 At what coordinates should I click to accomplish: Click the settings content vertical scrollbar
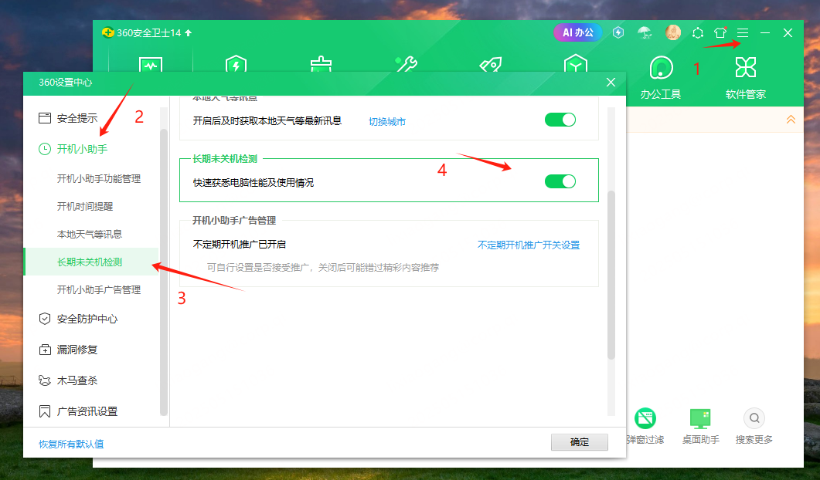tap(611, 275)
